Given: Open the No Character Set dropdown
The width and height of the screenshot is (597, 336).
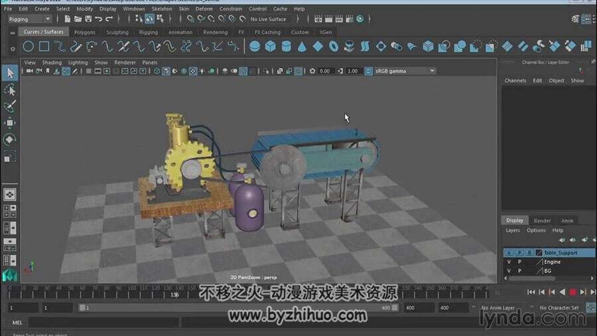Looking at the screenshot, I should click(x=559, y=307).
